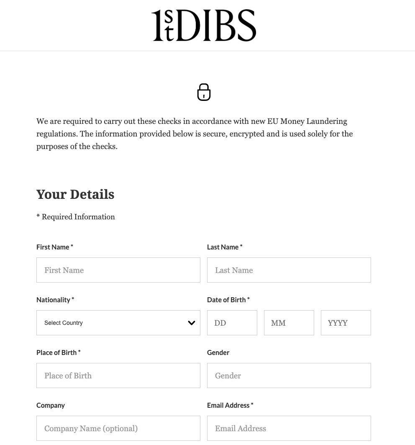
Task: Select the YYYY year of birth field
Action: [x=346, y=323]
